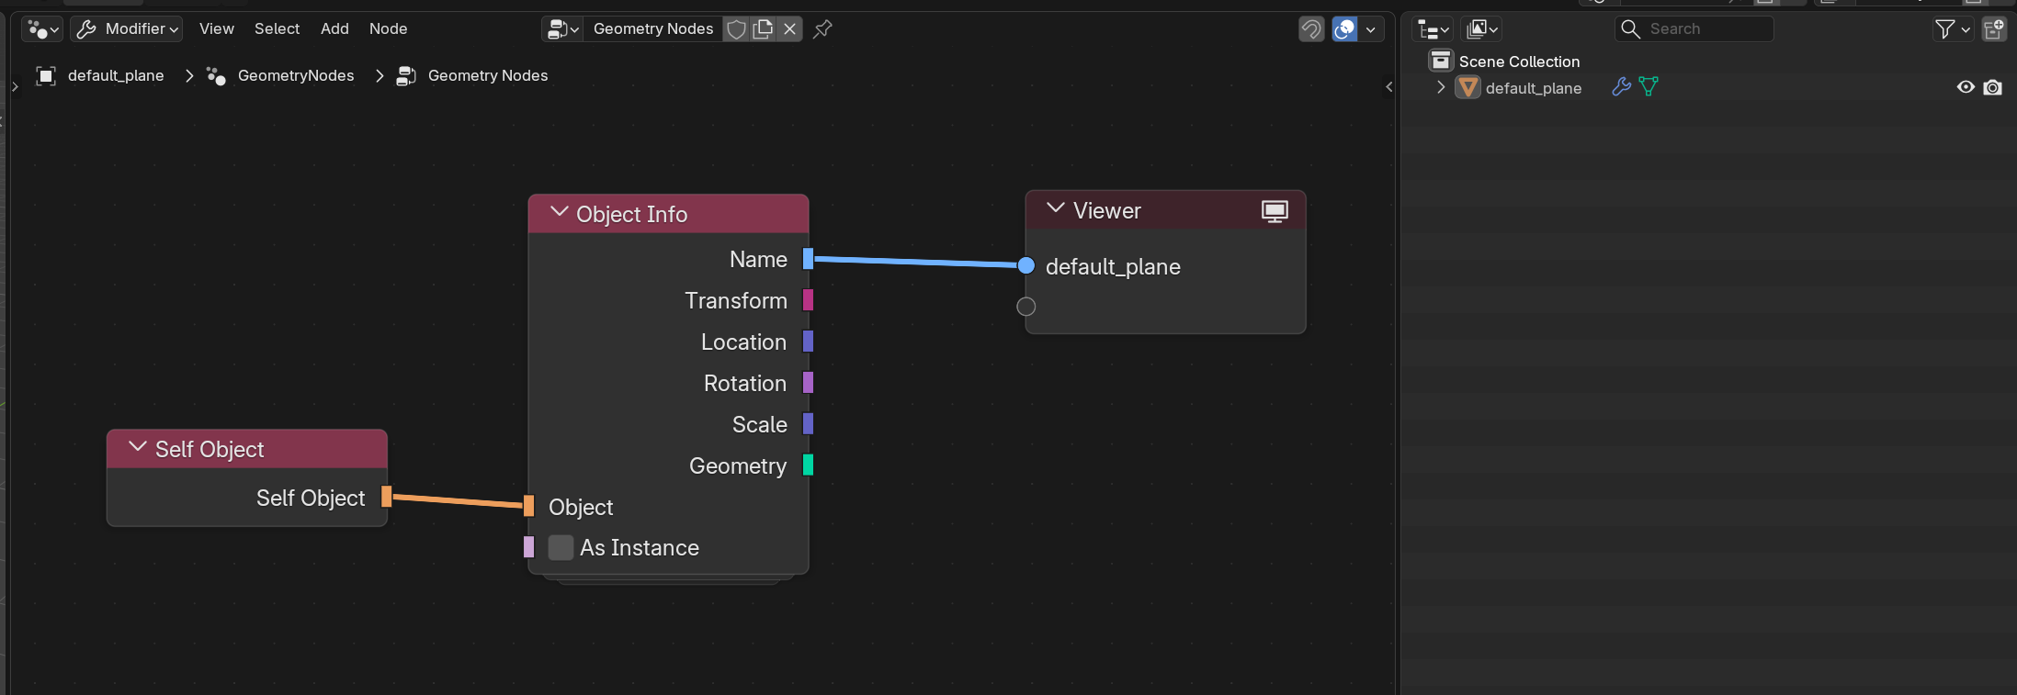2017x695 pixels.
Task: Expand default_plane in the outliner
Action: [1441, 87]
